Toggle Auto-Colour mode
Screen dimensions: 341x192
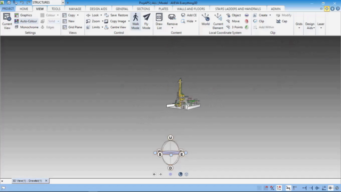tap(26, 21)
